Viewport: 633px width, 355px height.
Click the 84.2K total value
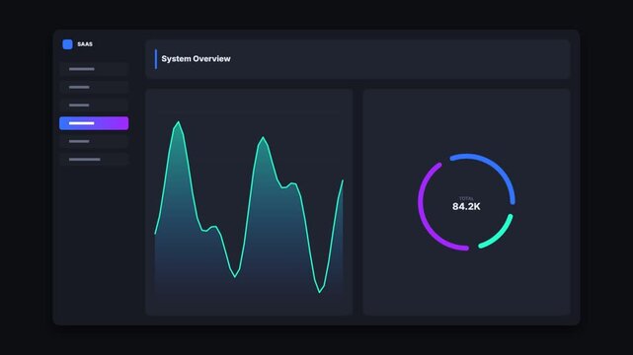point(466,207)
